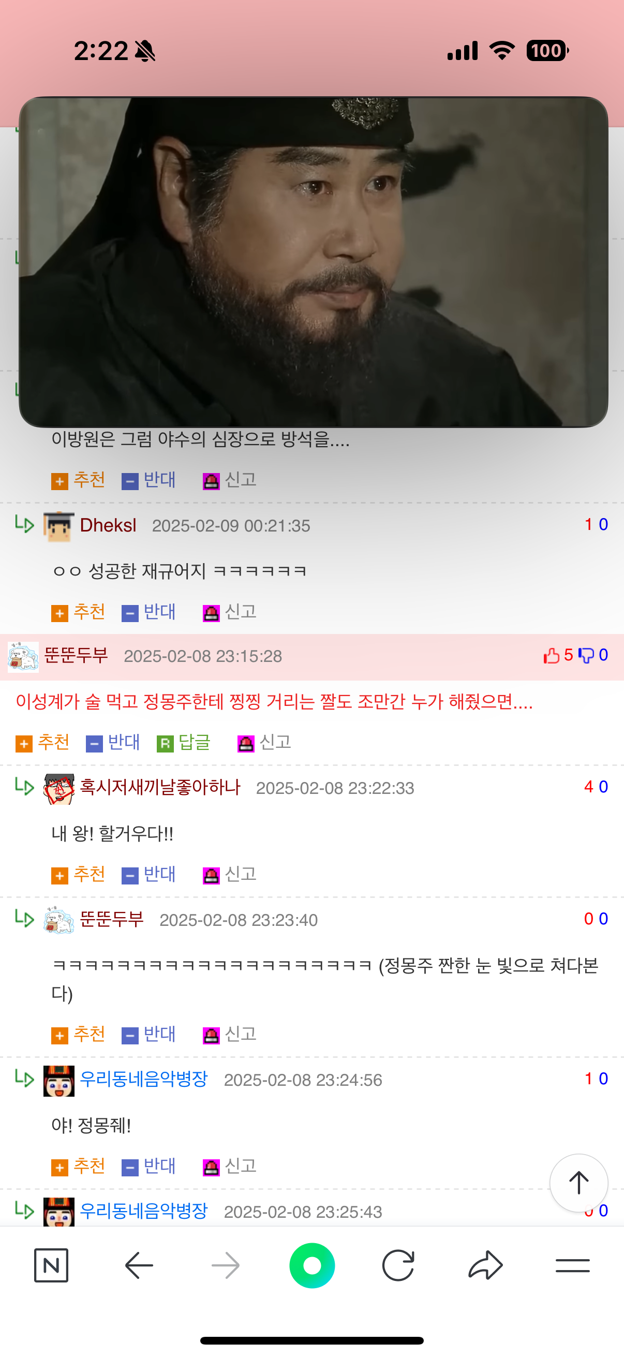624x1357 pixels.
Task: Tap the Dheksl profile avatar
Action: coord(59,526)
